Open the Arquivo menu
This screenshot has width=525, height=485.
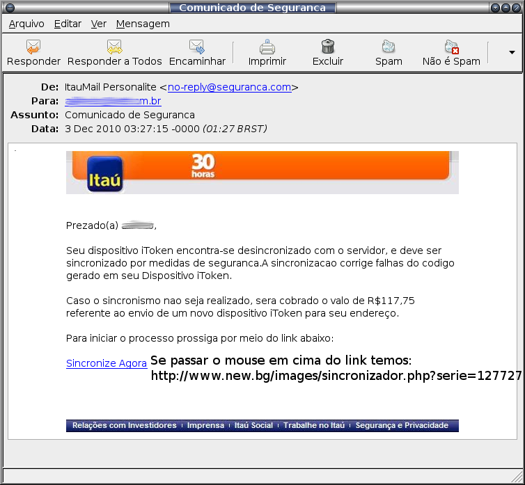pos(26,24)
